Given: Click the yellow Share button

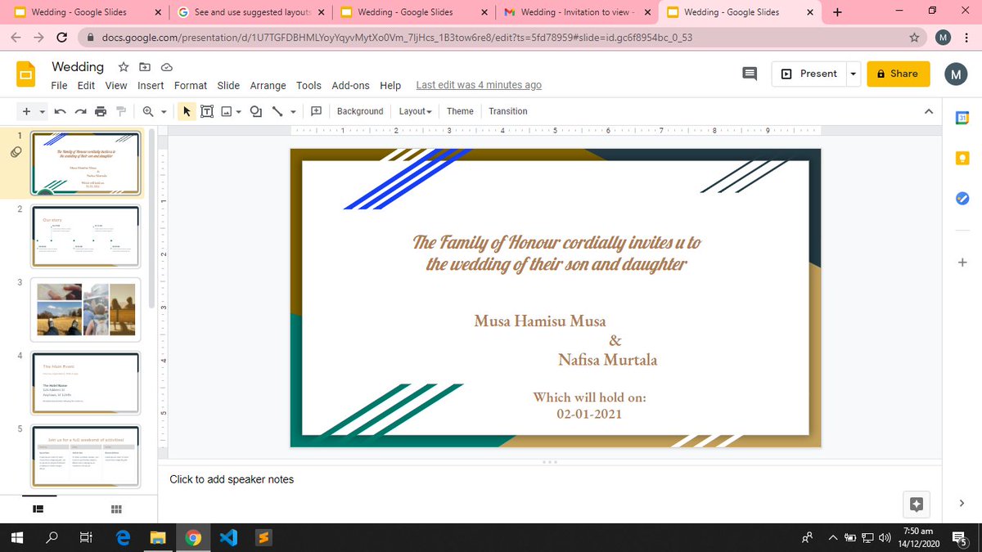Looking at the screenshot, I should (898, 74).
